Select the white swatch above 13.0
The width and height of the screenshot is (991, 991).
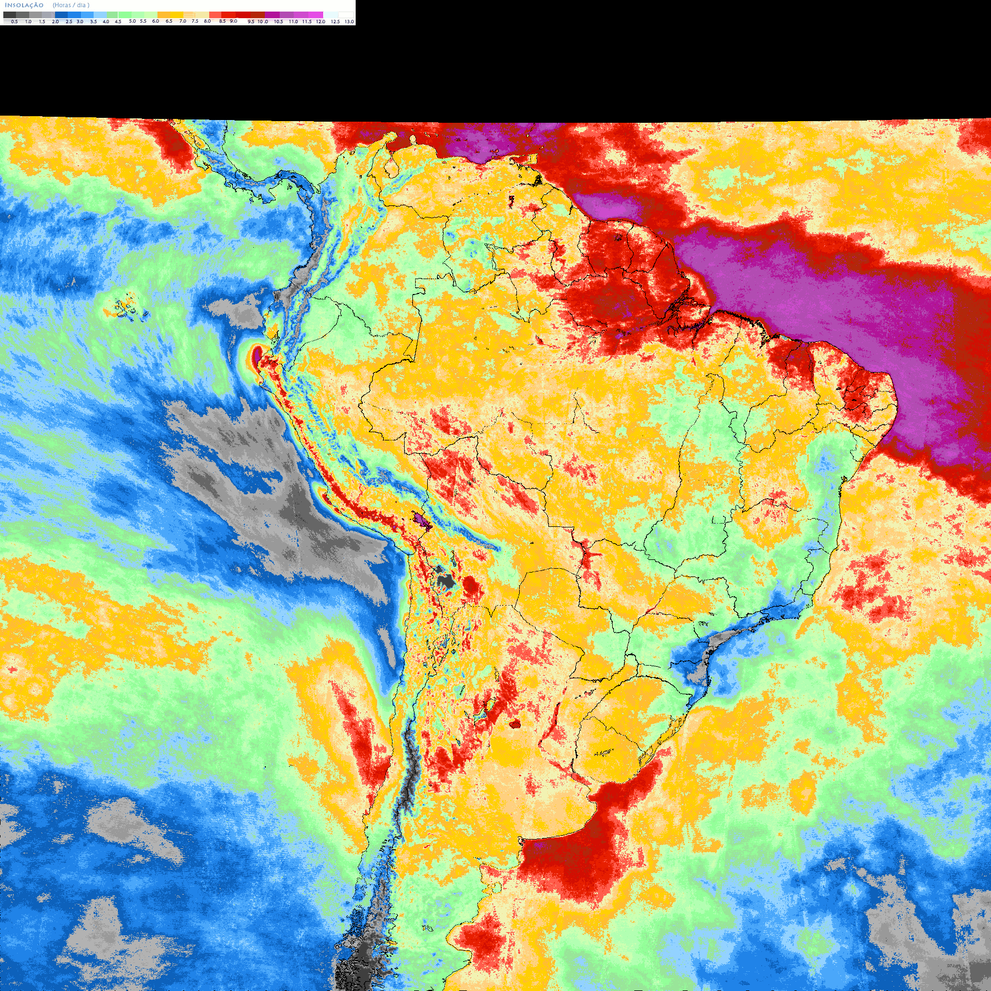[x=346, y=15]
